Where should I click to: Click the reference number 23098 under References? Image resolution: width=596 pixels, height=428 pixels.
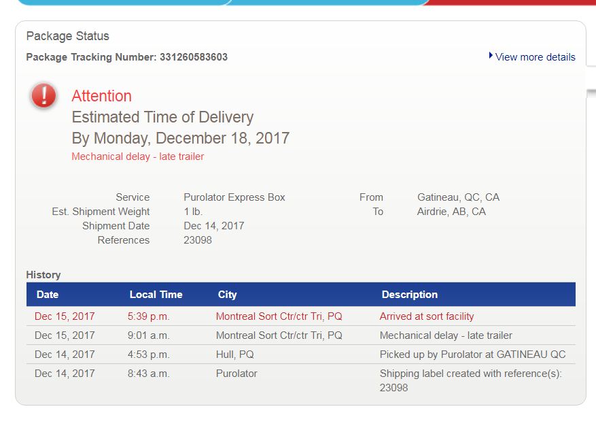[x=198, y=240]
